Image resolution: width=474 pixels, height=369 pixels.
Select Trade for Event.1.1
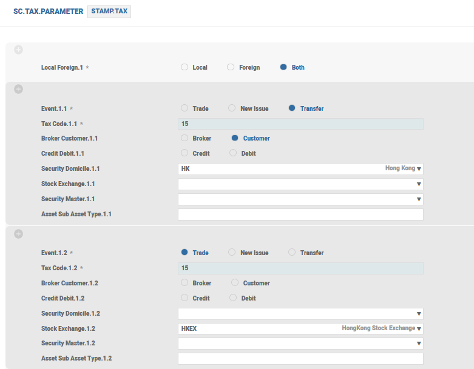(x=185, y=108)
